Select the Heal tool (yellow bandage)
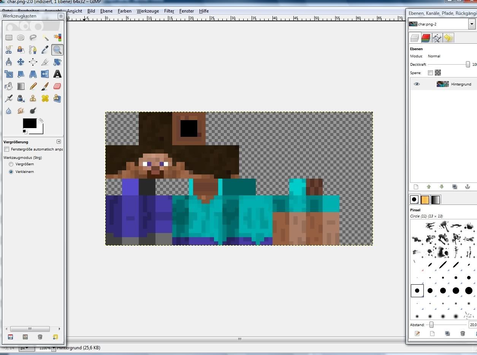477x355 pixels. pyautogui.click(x=45, y=99)
